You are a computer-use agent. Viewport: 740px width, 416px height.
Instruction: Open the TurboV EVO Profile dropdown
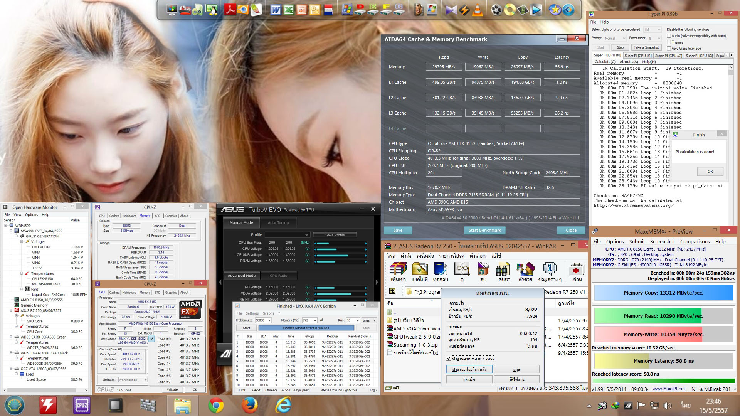click(287, 235)
